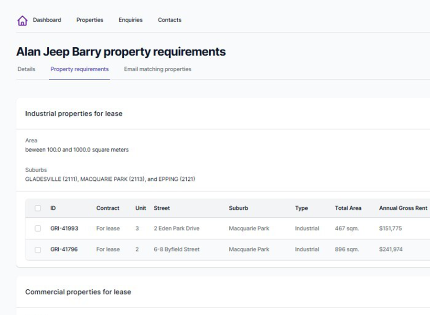The width and height of the screenshot is (430, 315).
Task: Open the Contacts page
Action: pyautogui.click(x=169, y=20)
